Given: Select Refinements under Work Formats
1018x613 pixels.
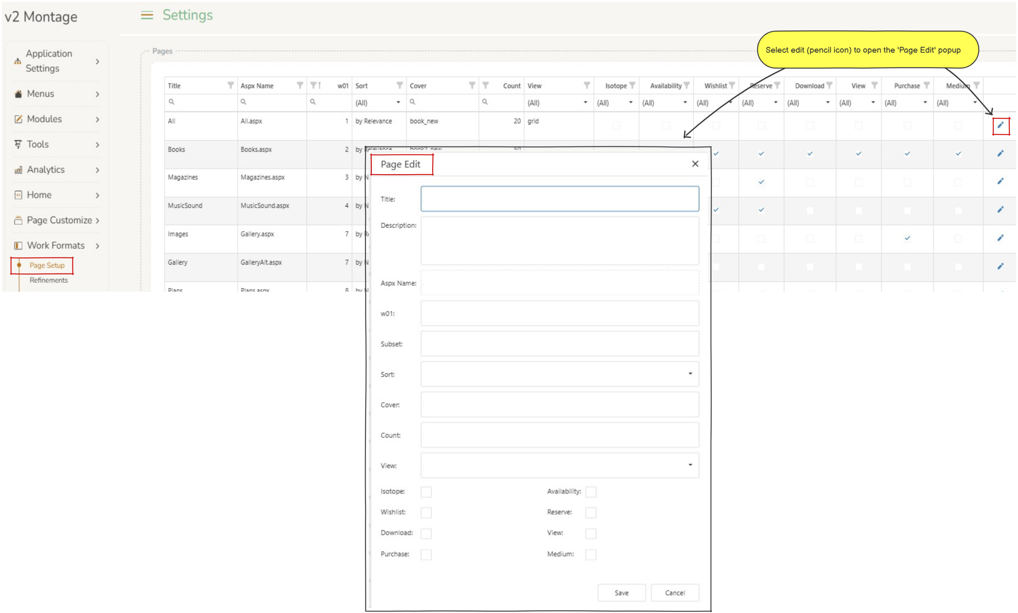Looking at the screenshot, I should click(x=48, y=280).
